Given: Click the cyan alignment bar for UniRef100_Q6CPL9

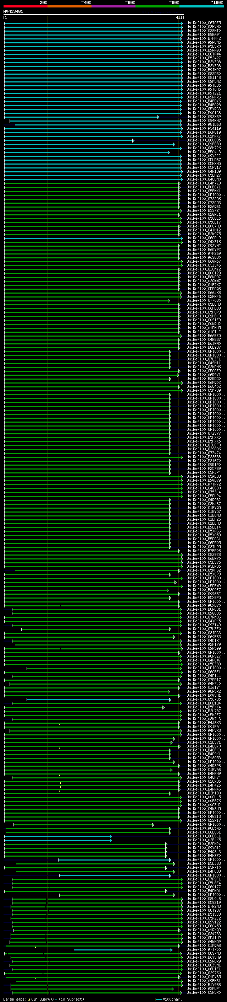Looking at the screenshot, I should click(94, 238).
